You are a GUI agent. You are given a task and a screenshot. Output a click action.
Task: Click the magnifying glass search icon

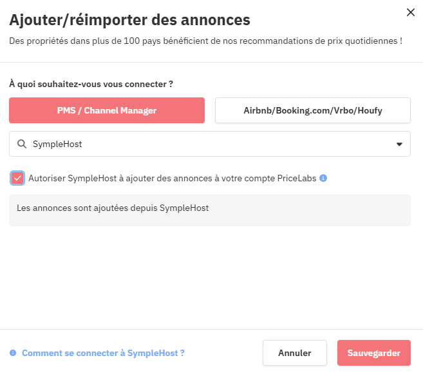coord(22,144)
